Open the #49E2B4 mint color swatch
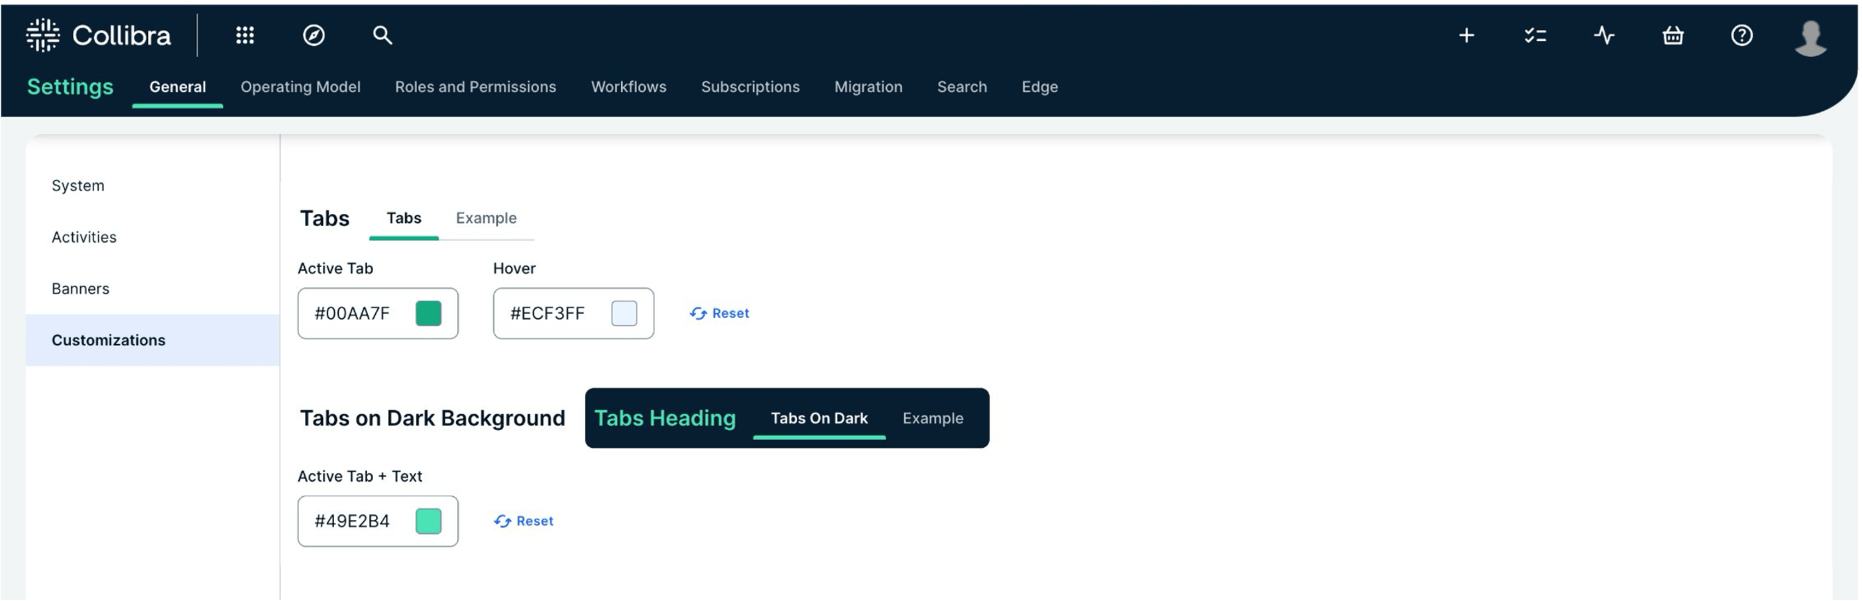Image resolution: width=1862 pixels, height=601 pixels. click(x=429, y=521)
